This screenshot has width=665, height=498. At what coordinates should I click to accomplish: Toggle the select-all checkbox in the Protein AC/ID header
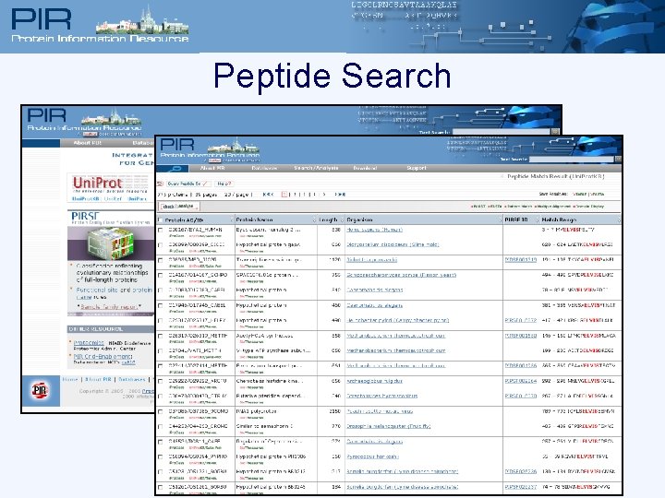[161, 219]
